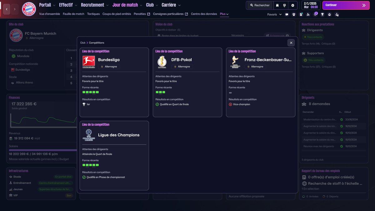Open the settings gear icon
The image size is (375, 211).
293,5
